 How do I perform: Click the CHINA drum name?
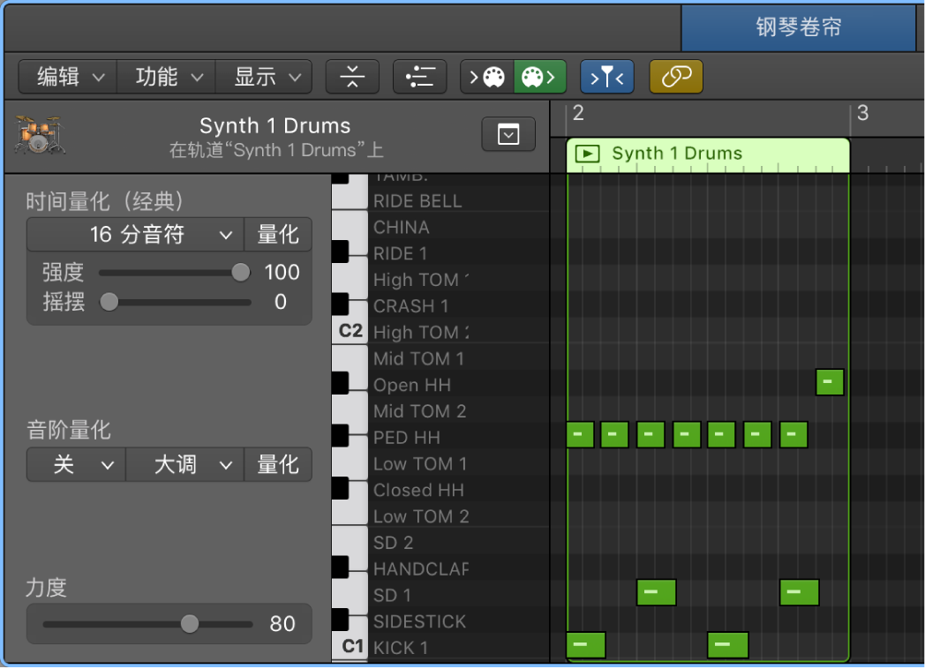[401, 227]
